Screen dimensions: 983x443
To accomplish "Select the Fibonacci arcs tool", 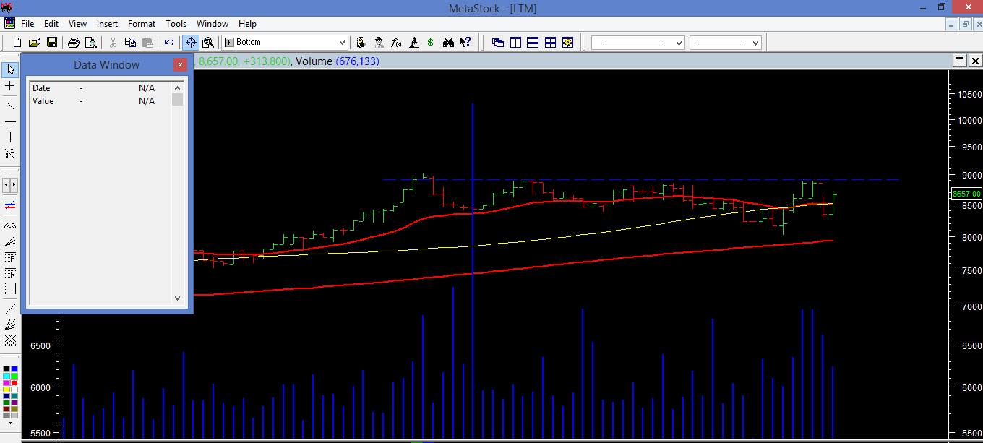I will click(10, 225).
